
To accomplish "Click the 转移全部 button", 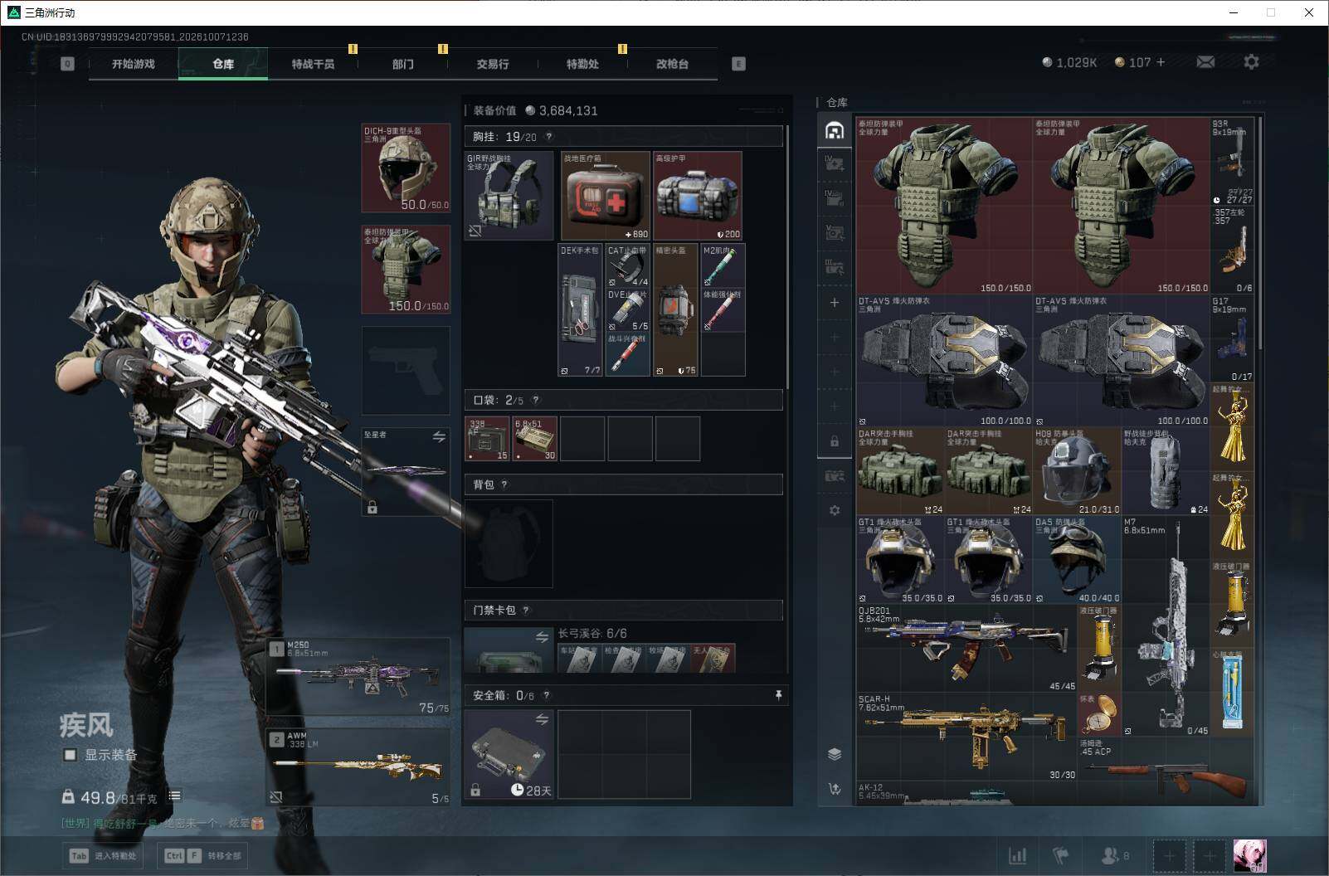I will pos(203,855).
